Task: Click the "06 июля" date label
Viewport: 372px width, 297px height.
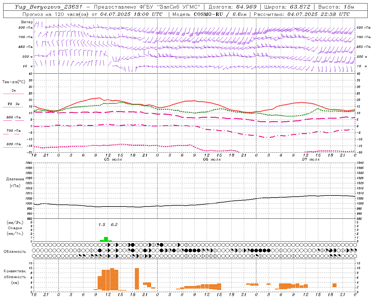Action: click(x=212, y=160)
